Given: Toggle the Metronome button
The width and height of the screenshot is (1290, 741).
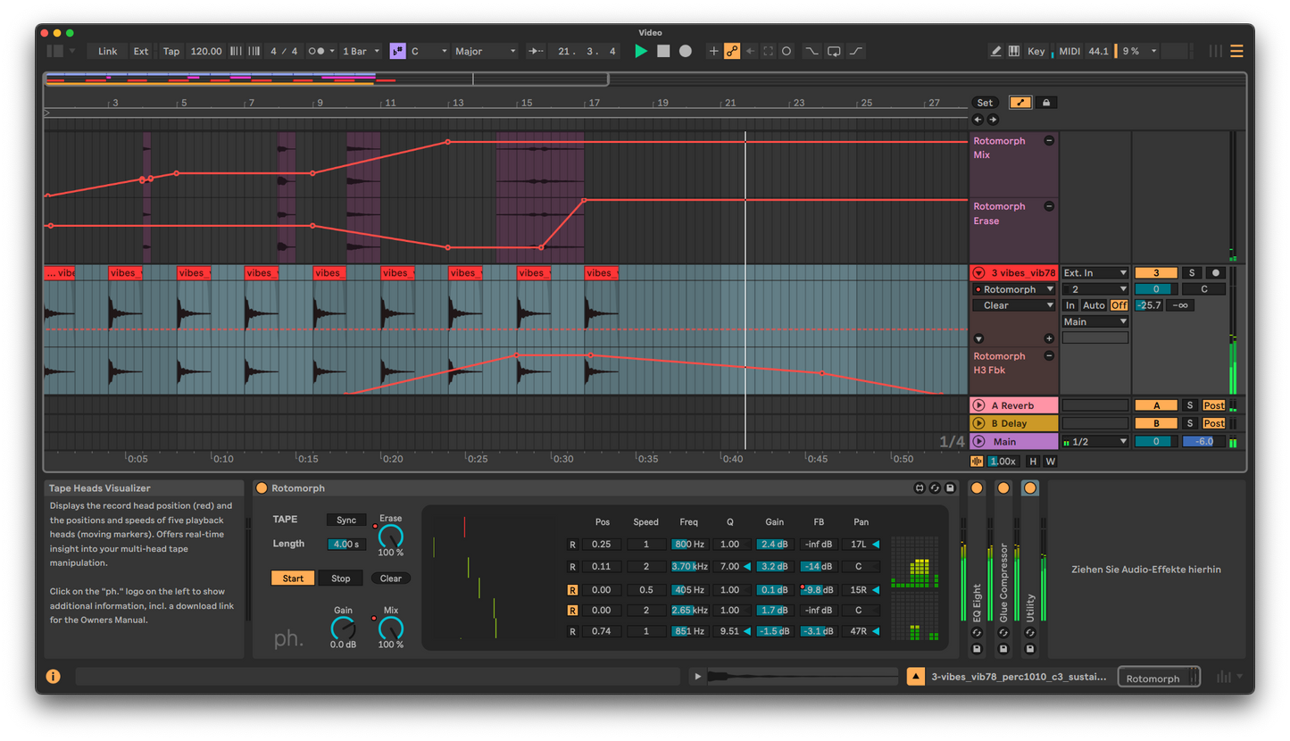Looking at the screenshot, I should click(x=316, y=52).
